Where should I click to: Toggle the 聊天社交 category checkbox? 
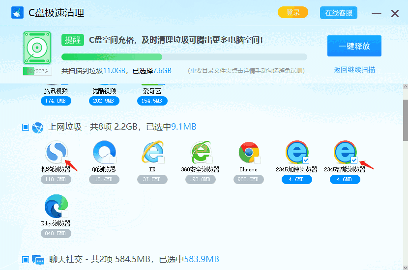tap(26, 259)
